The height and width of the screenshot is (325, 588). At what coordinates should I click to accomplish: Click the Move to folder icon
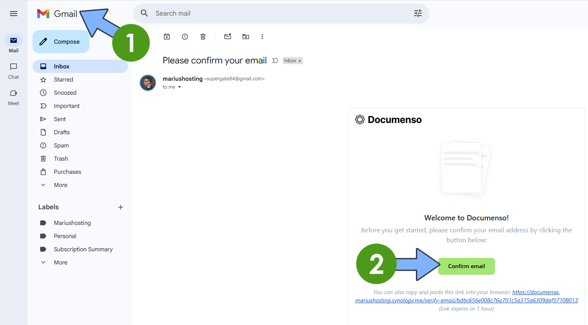click(246, 37)
